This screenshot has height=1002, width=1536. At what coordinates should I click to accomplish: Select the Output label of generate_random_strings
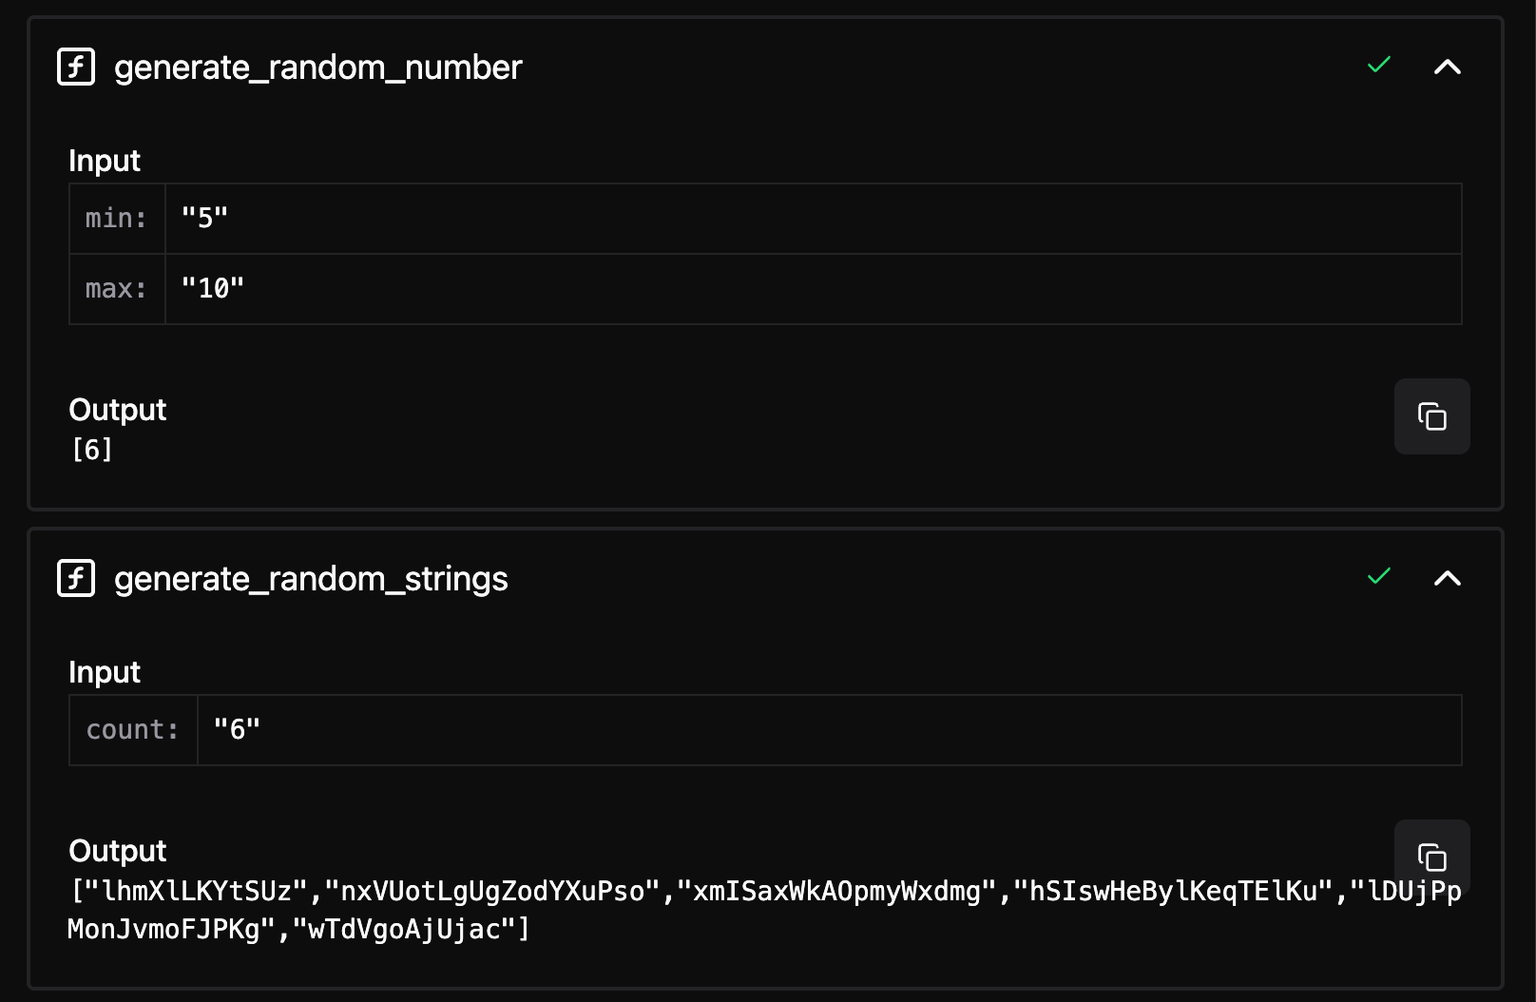pyautogui.click(x=117, y=850)
